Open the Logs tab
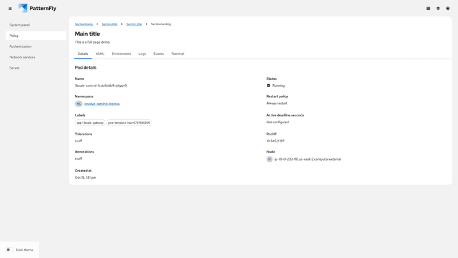 coord(142,54)
